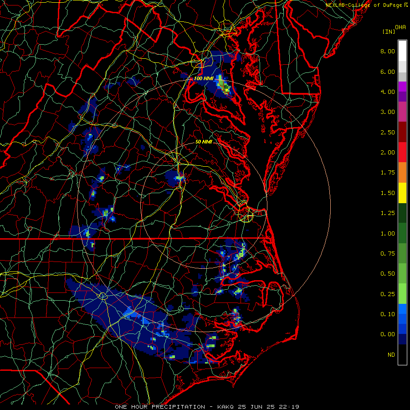
Task: Pick the orange swatch beside 1.75
Action: [402, 172]
